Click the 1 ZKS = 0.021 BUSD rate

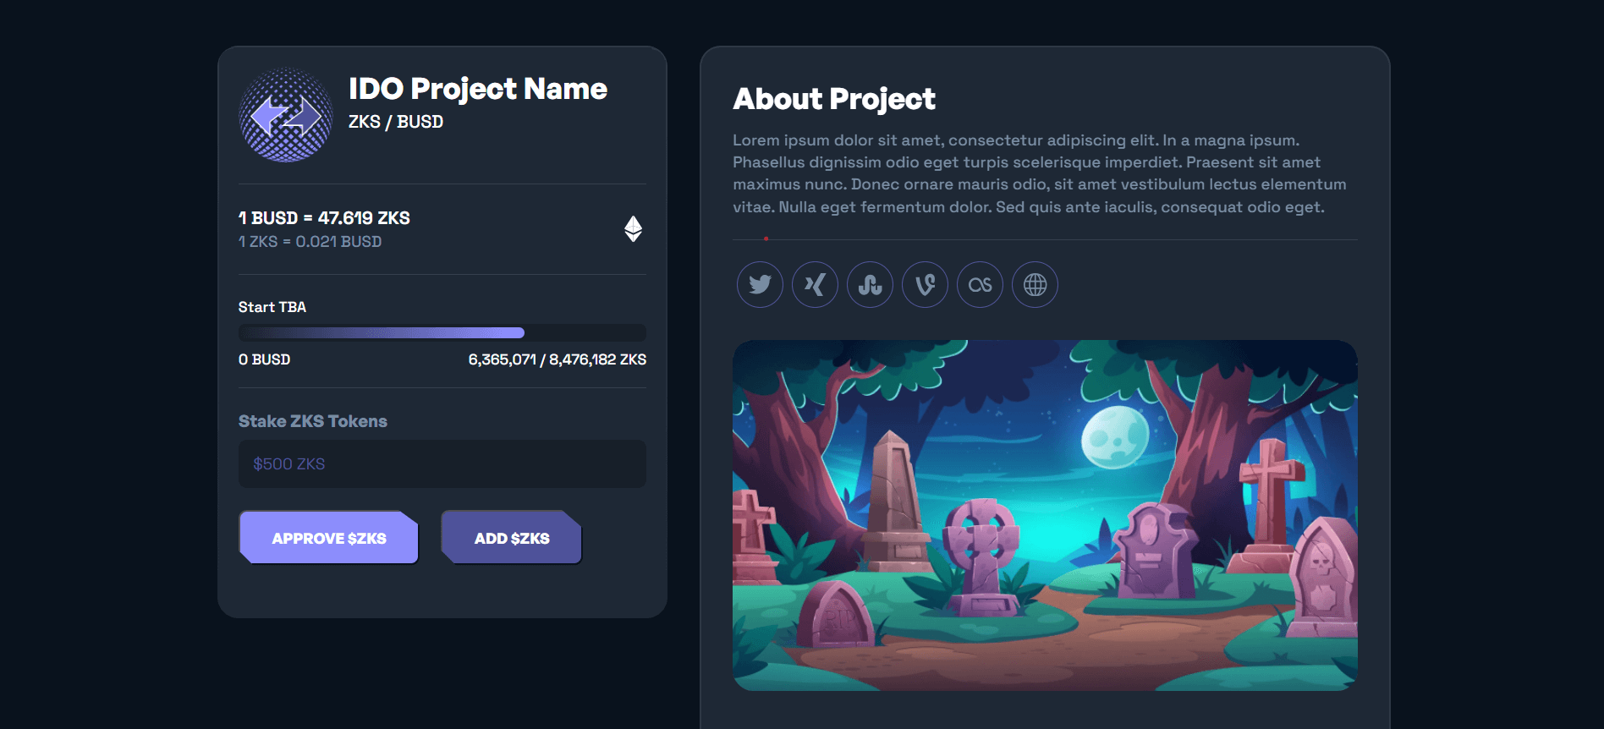tap(310, 242)
